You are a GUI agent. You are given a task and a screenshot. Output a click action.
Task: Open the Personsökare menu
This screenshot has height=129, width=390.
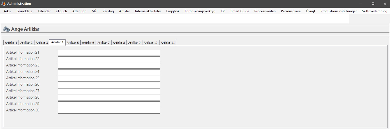(291, 11)
